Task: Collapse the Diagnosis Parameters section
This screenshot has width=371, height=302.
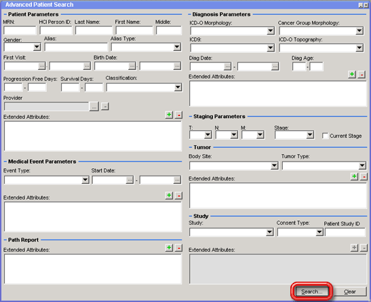Action: 189,14
